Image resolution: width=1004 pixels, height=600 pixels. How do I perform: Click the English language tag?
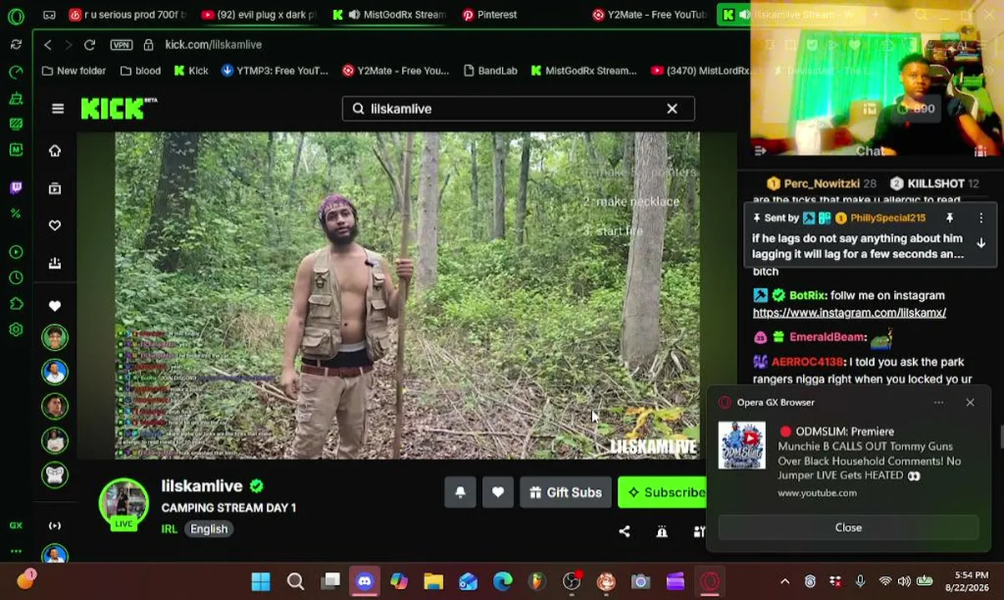[x=208, y=529]
